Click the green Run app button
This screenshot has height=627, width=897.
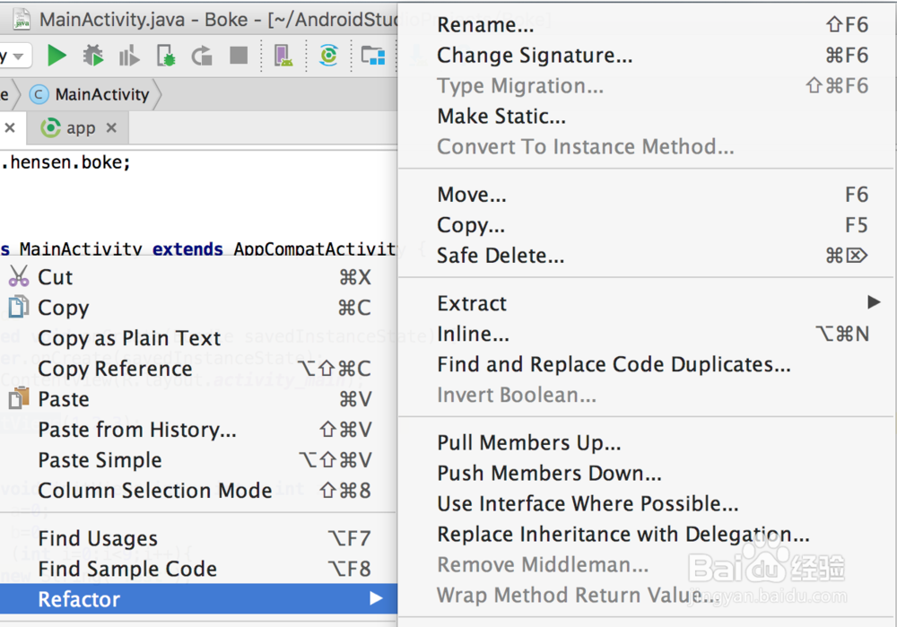tap(57, 57)
